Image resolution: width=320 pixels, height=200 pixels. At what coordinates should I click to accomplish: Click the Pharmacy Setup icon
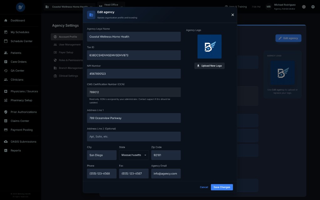pos(6,100)
